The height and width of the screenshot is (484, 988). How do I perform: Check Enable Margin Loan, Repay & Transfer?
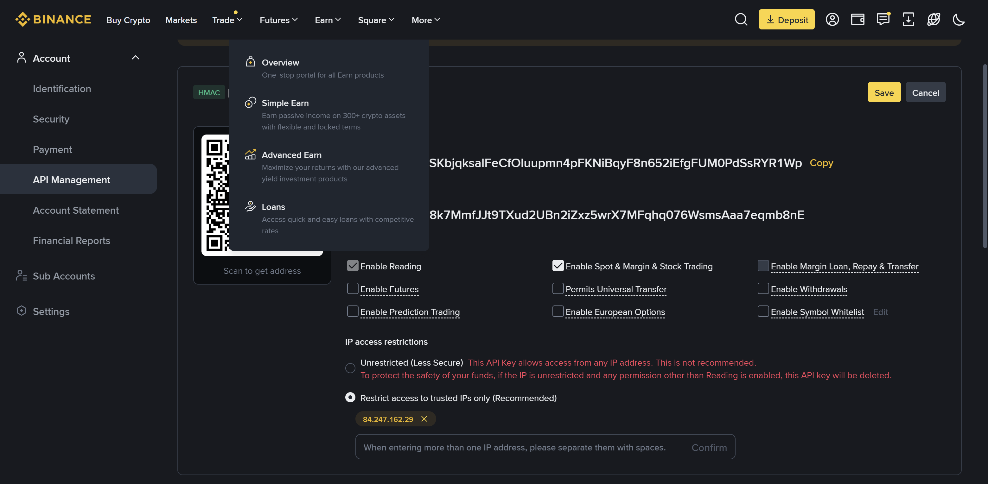[763, 266]
